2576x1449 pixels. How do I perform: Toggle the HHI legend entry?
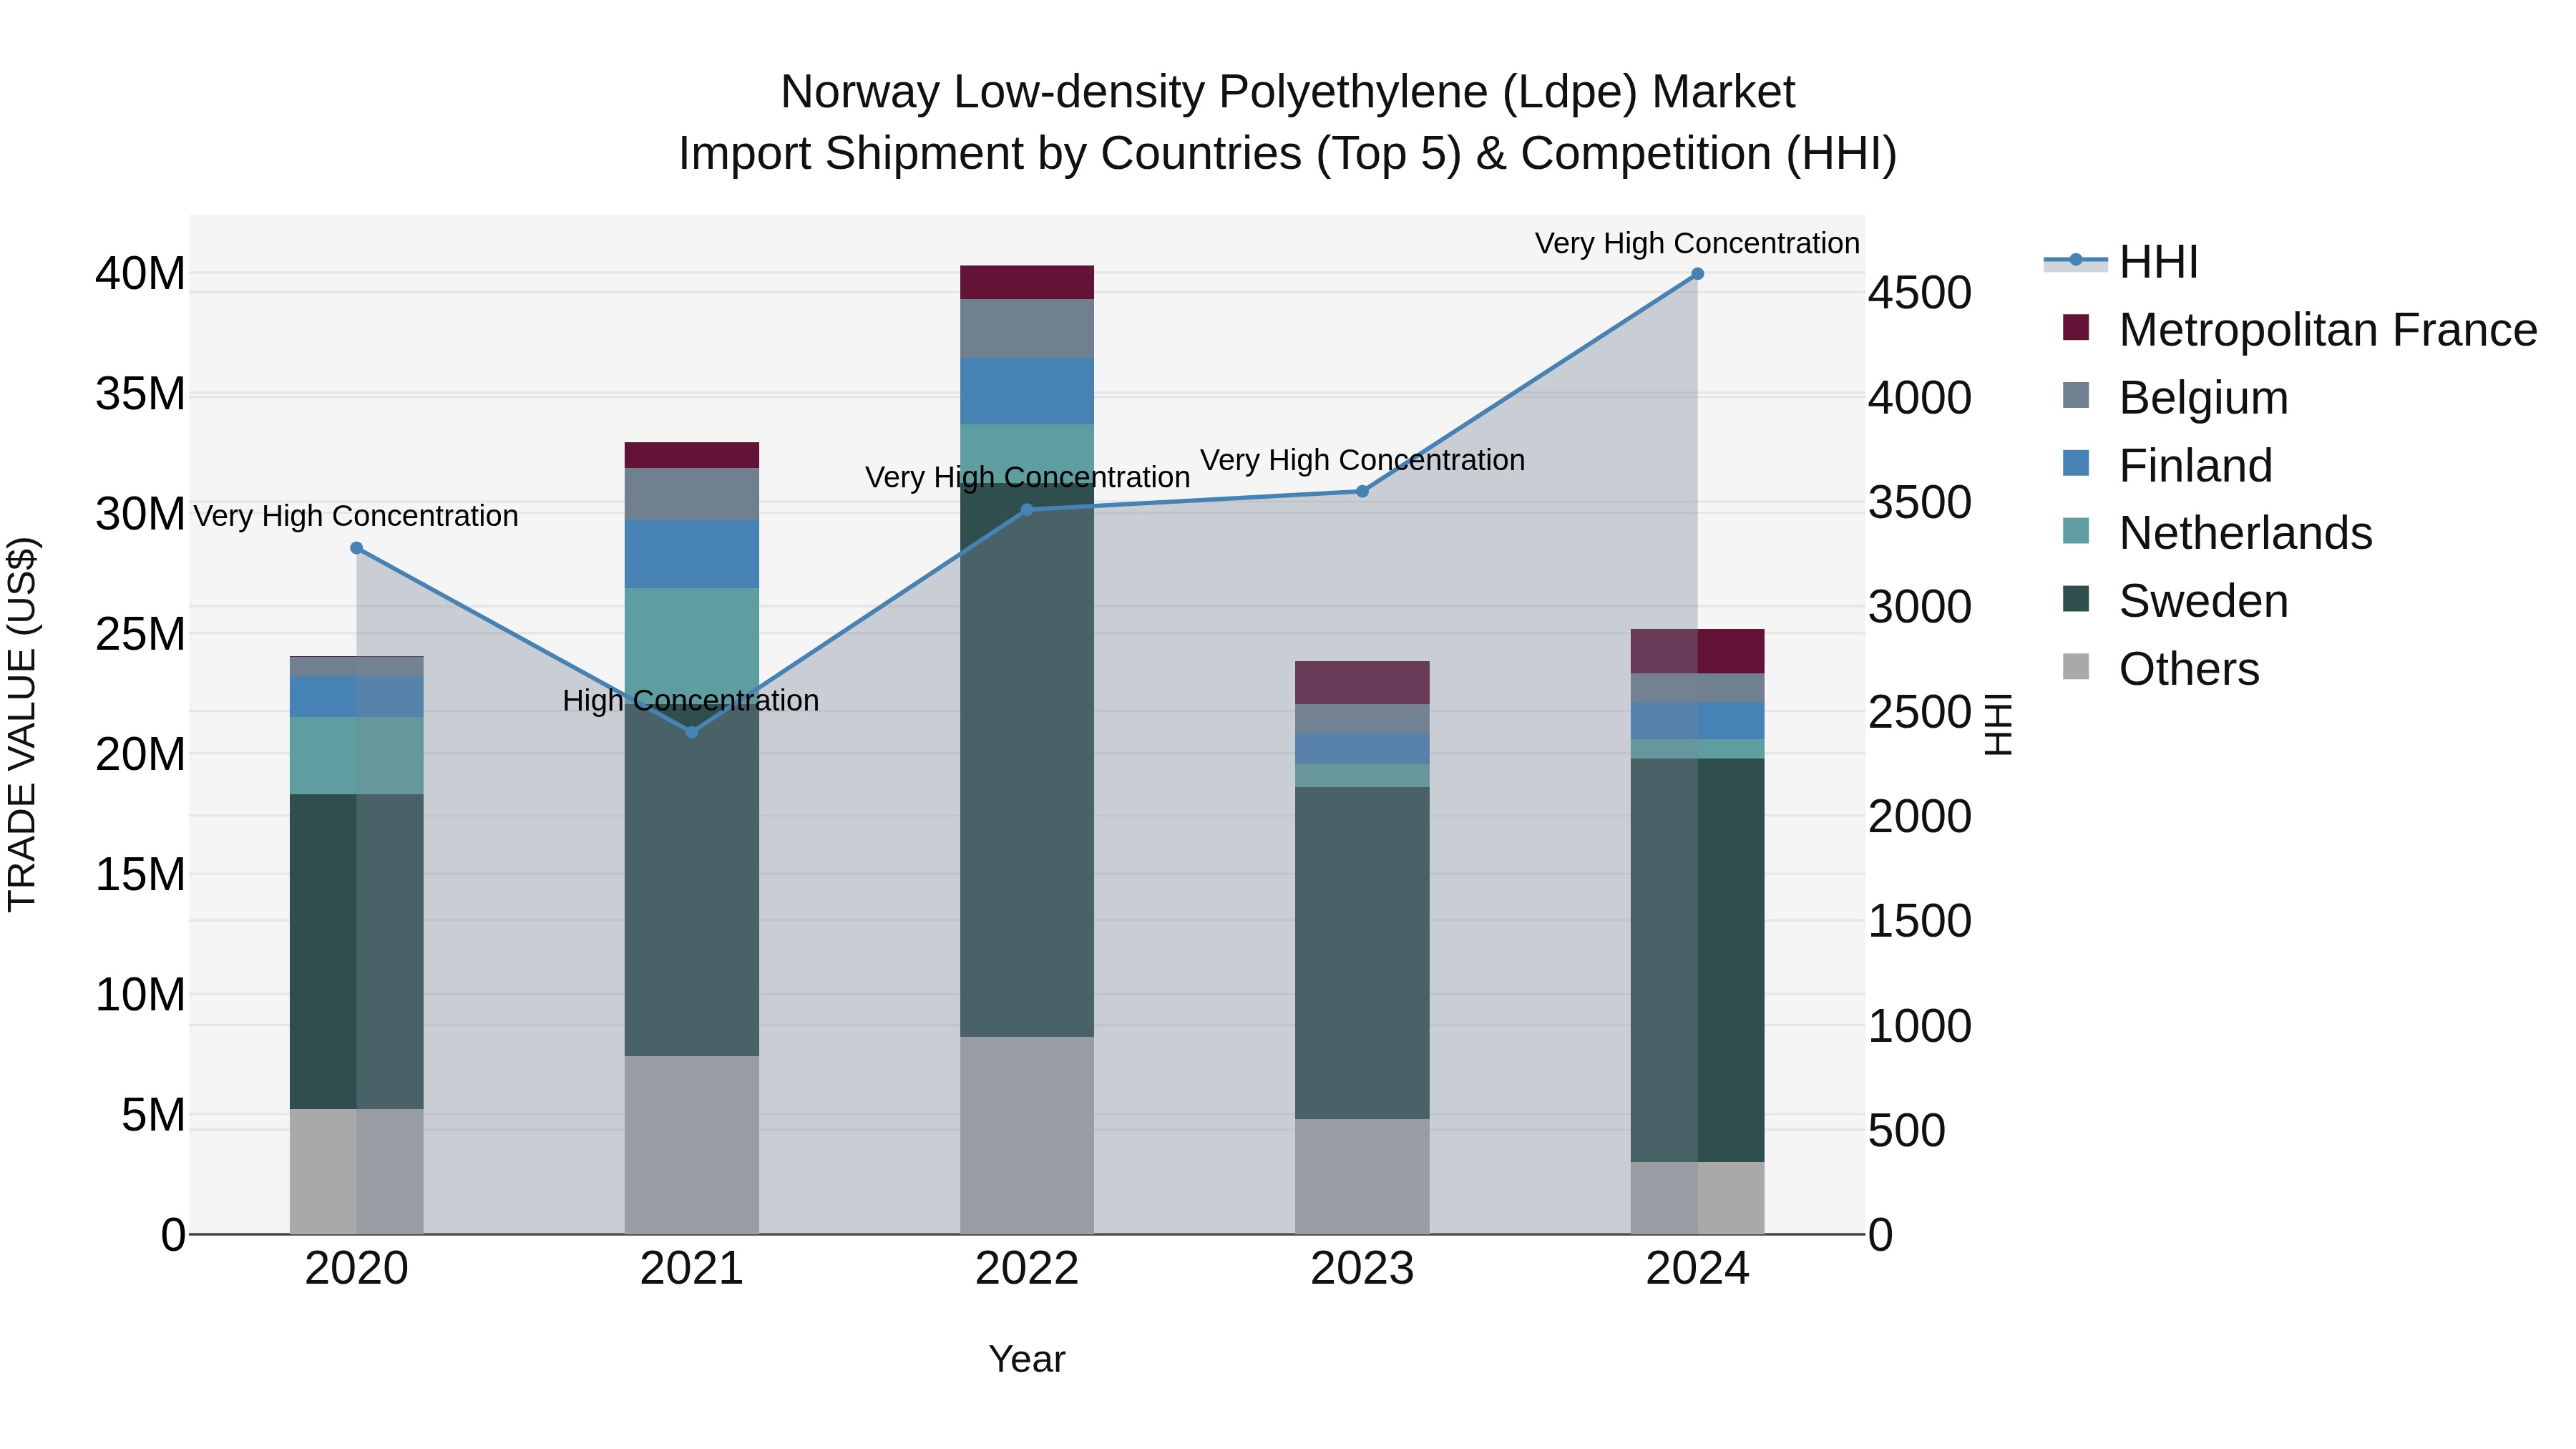pos(2120,262)
